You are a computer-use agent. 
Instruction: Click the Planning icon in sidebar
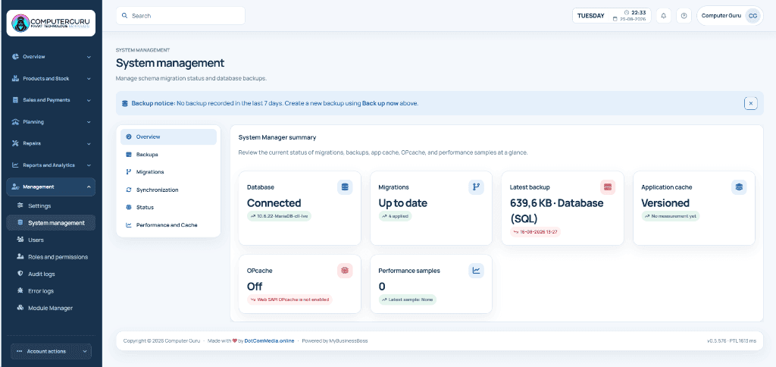click(x=15, y=122)
